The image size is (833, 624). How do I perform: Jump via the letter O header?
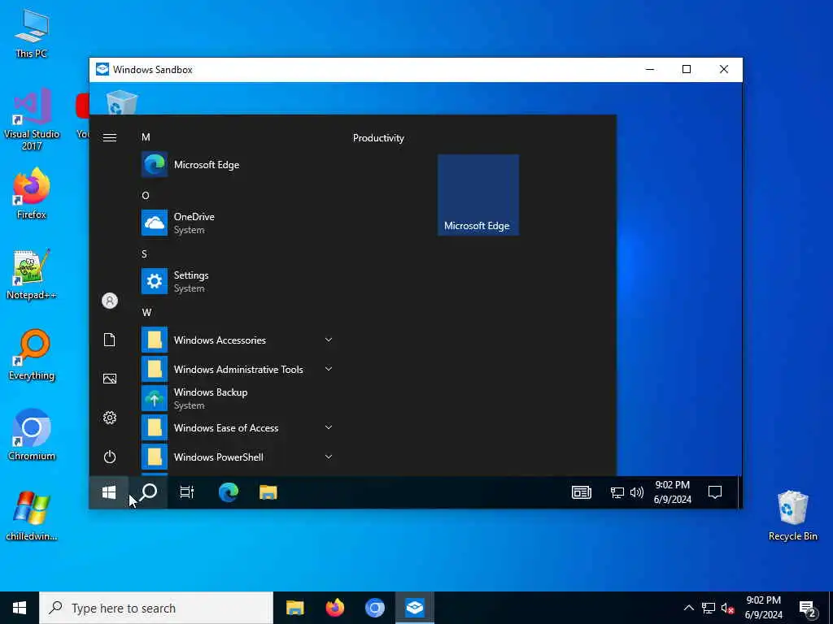click(146, 196)
